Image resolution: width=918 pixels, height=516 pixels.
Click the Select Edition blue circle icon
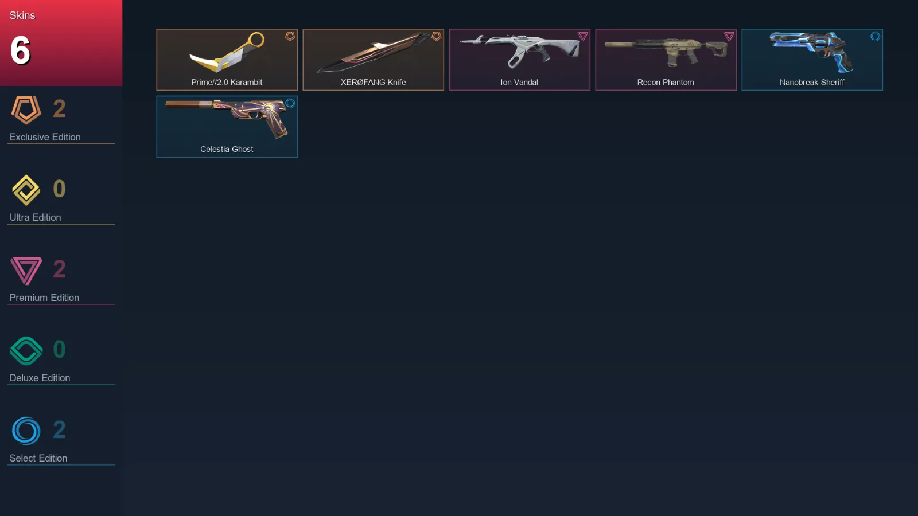point(26,431)
